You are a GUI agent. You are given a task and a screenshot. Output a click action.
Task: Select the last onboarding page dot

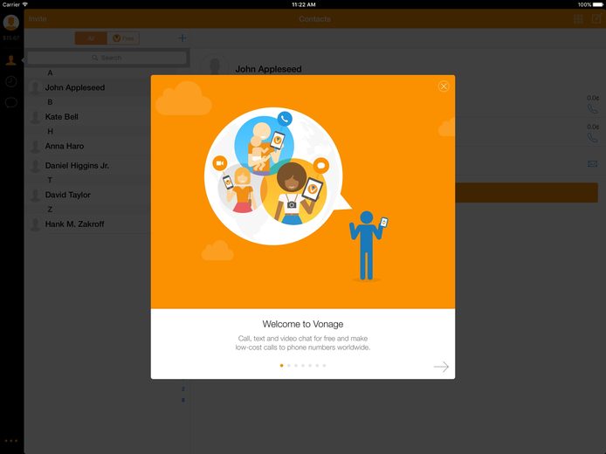point(324,365)
